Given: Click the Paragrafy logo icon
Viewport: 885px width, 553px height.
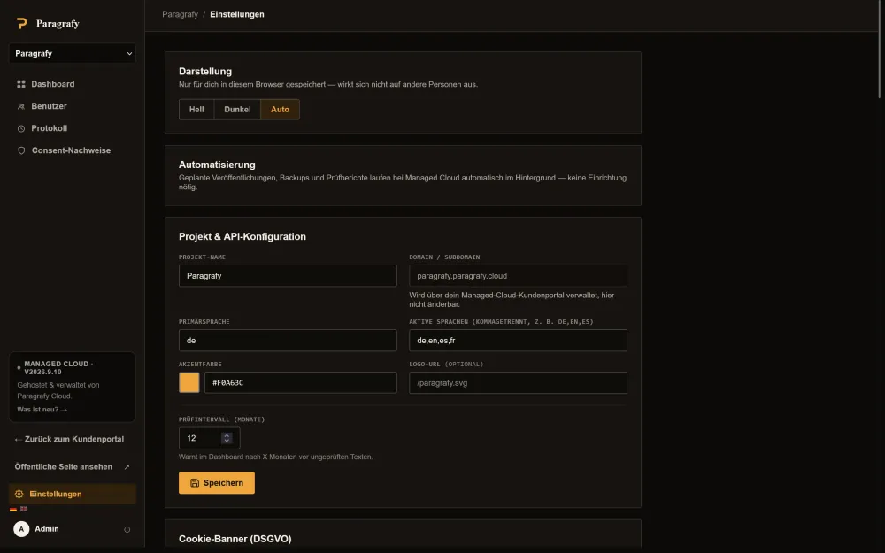Looking at the screenshot, I should click(x=21, y=23).
